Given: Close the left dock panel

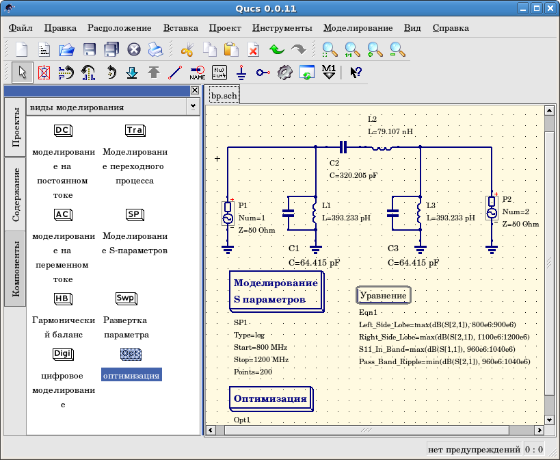Looking at the screenshot, I should click(195, 90).
